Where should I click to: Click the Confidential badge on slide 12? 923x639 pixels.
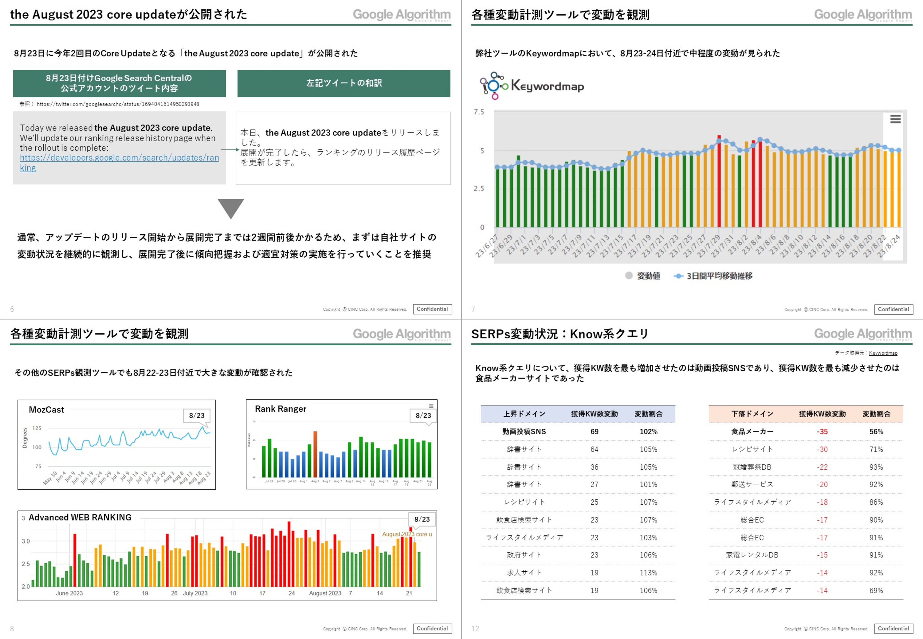point(893,628)
